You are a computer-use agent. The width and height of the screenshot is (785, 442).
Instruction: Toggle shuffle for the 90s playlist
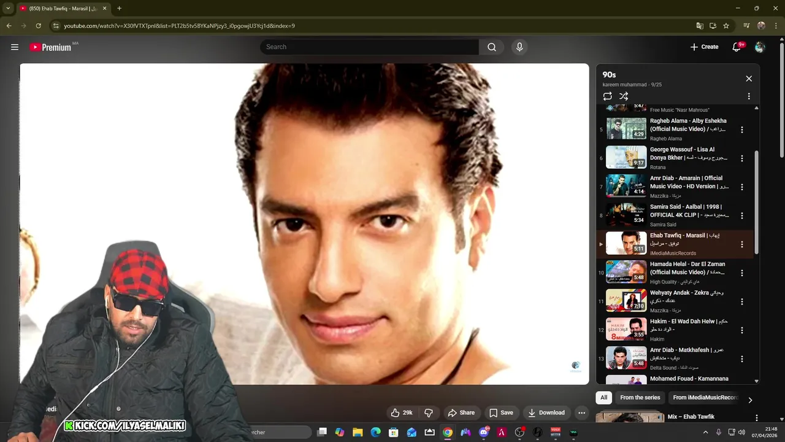[624, 96]
